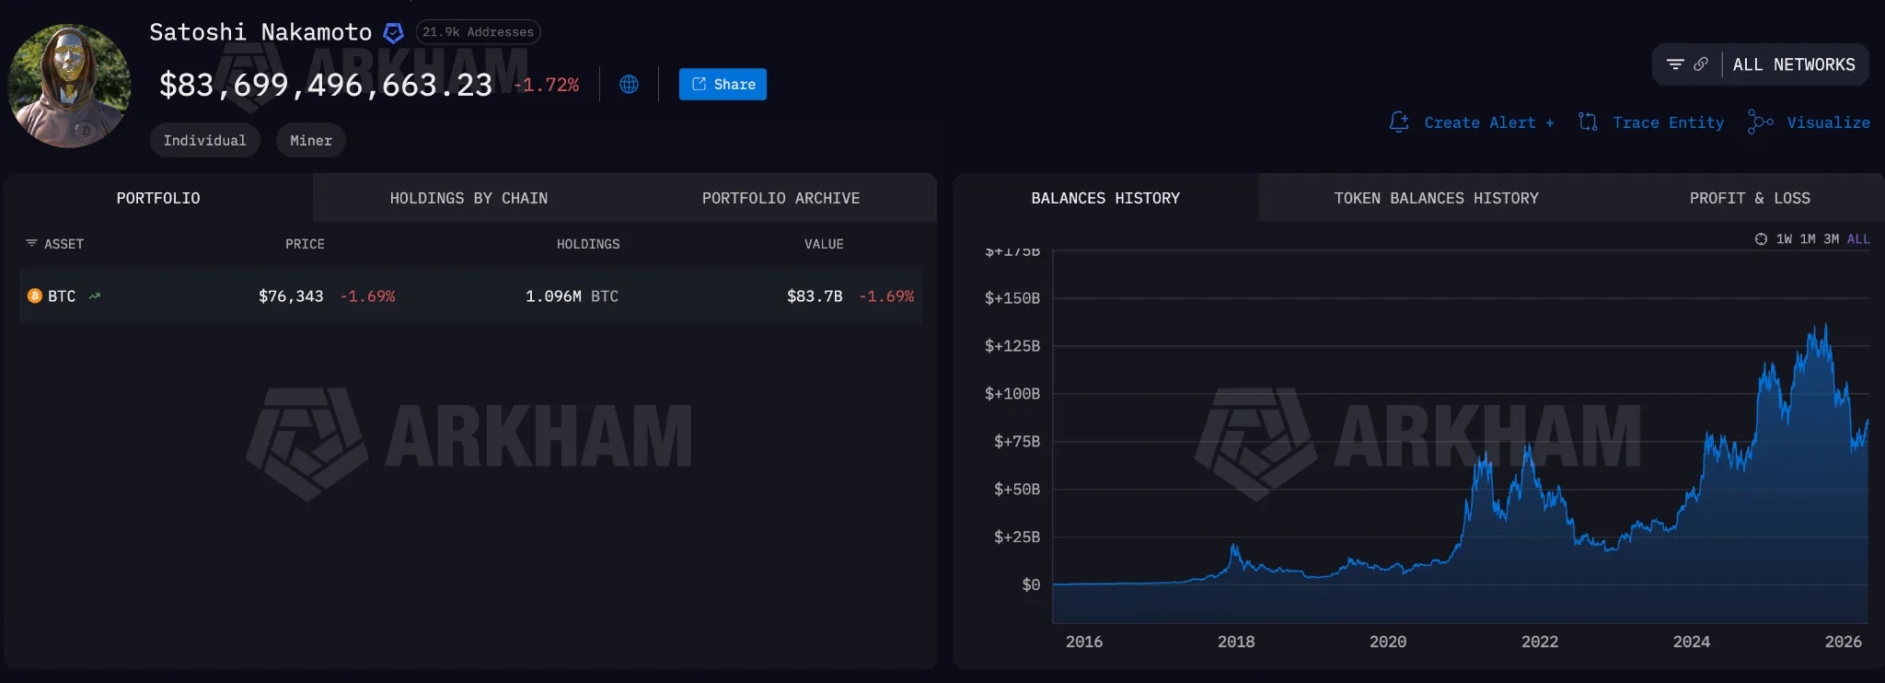Click the globe icon next to portfolio value
The width and height of the screenshot is (1885, 683).
tap(629, 84)
